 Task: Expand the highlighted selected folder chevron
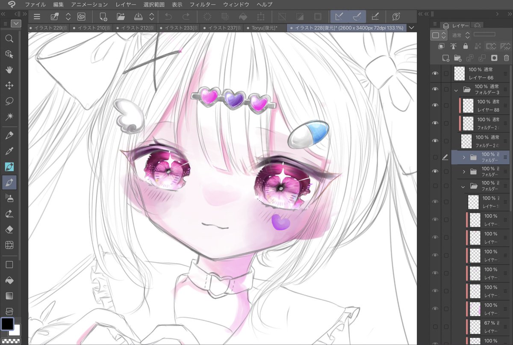click(x=464, y=157)
